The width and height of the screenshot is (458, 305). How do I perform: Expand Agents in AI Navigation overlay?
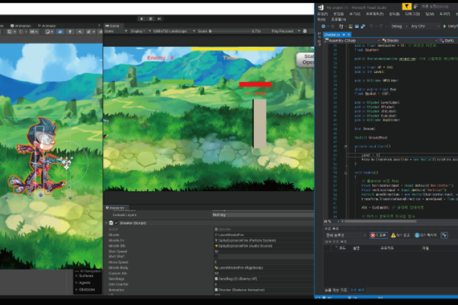point(76,283)
